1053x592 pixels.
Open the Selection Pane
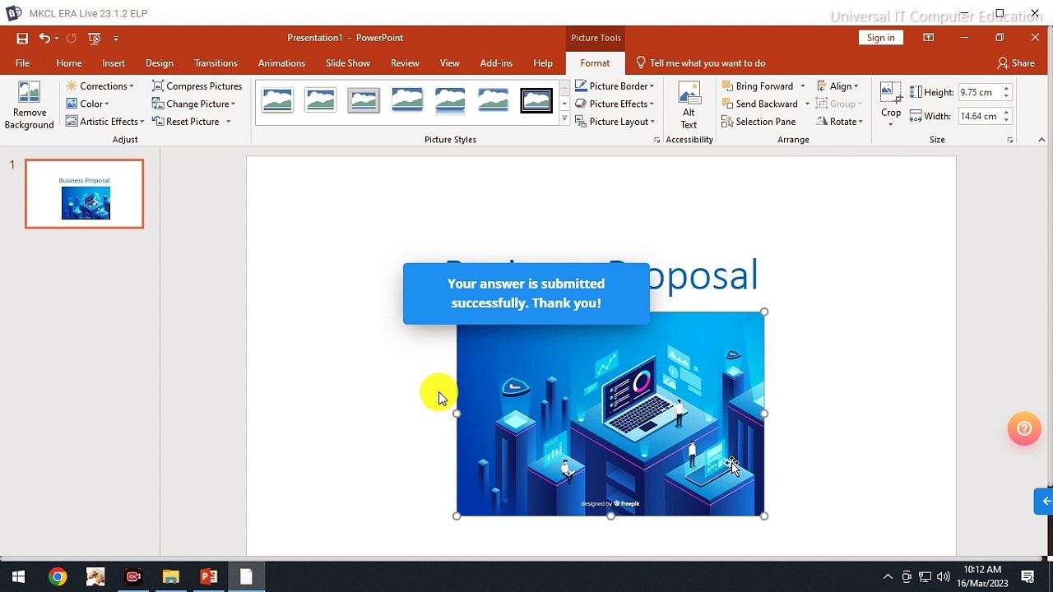coord(758,122)
